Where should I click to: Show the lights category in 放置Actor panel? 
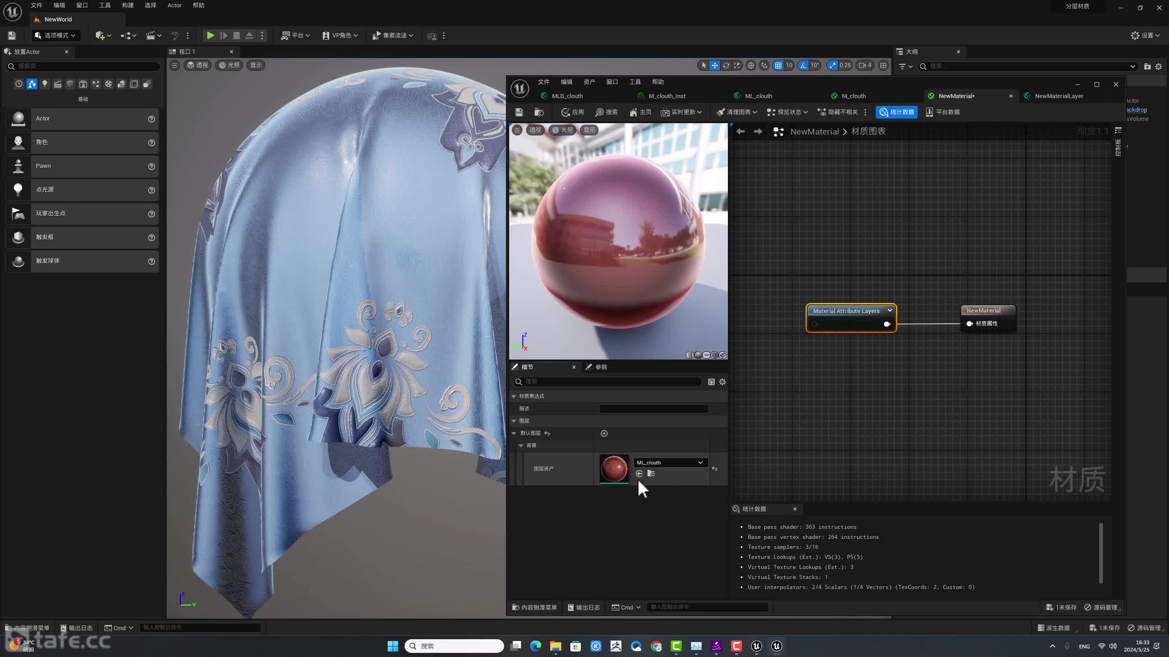[44, 84]
